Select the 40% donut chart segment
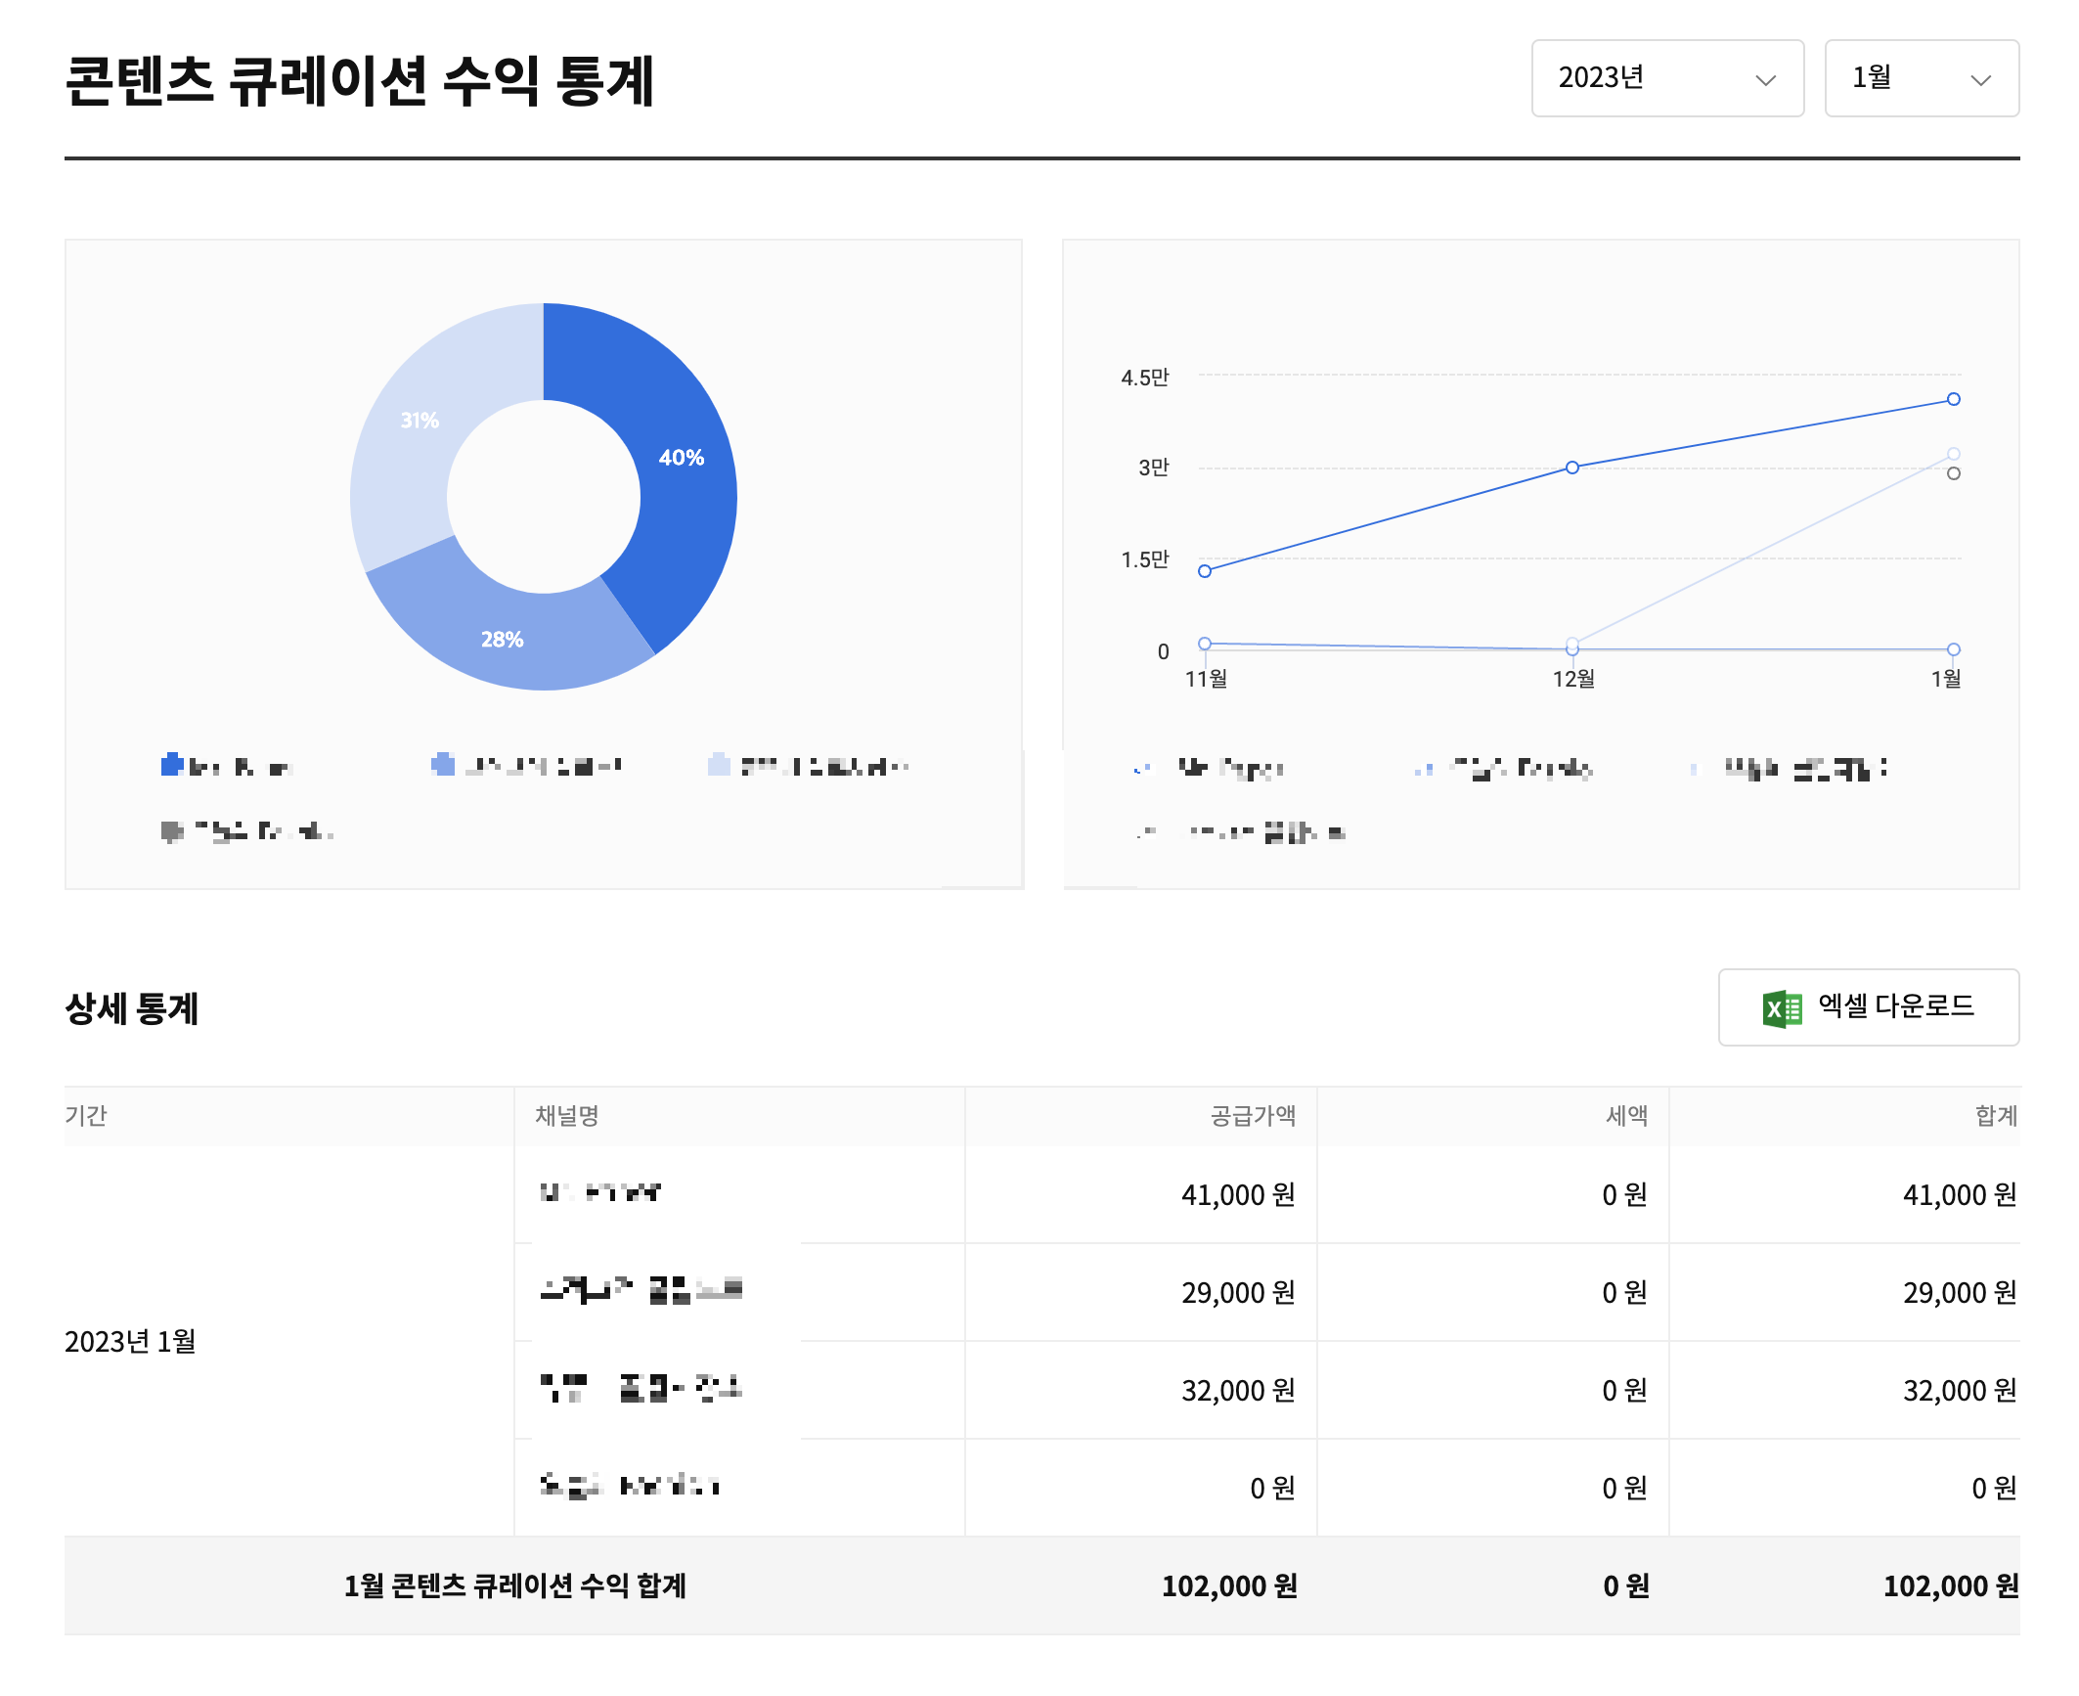Viewport: 2079px width, 1696px height. [x=681, y=458]
